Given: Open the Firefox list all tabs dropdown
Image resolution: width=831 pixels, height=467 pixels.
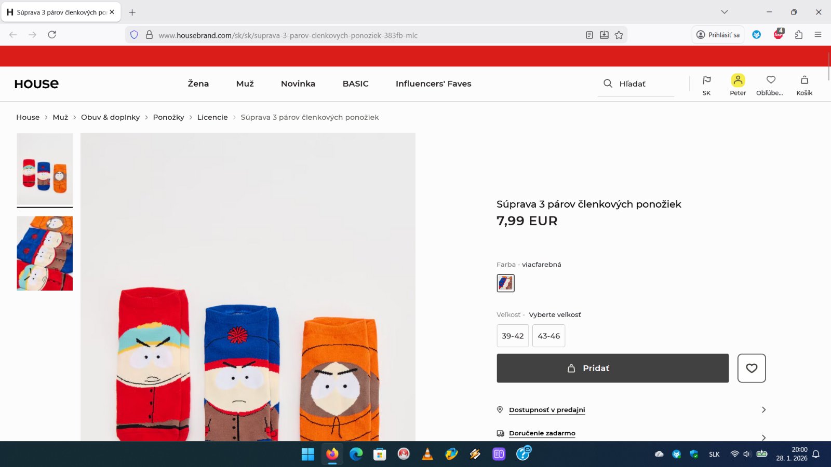Looking at the screenshot, I should [x=724, y=12].
